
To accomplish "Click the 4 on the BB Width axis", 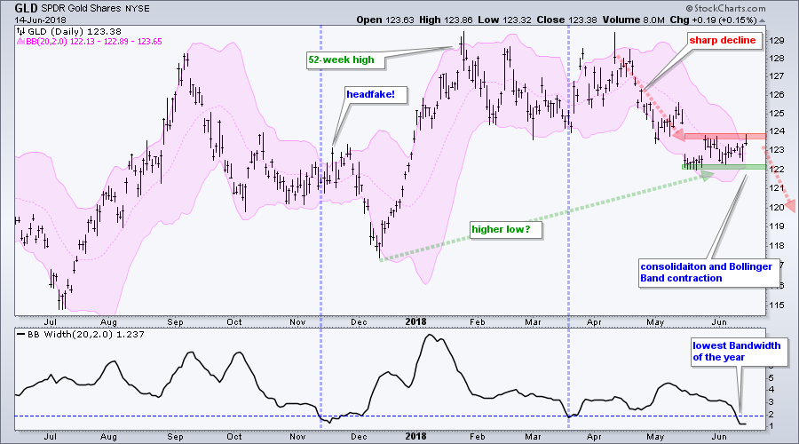I will pyautogui.click(x=771, y=390).
